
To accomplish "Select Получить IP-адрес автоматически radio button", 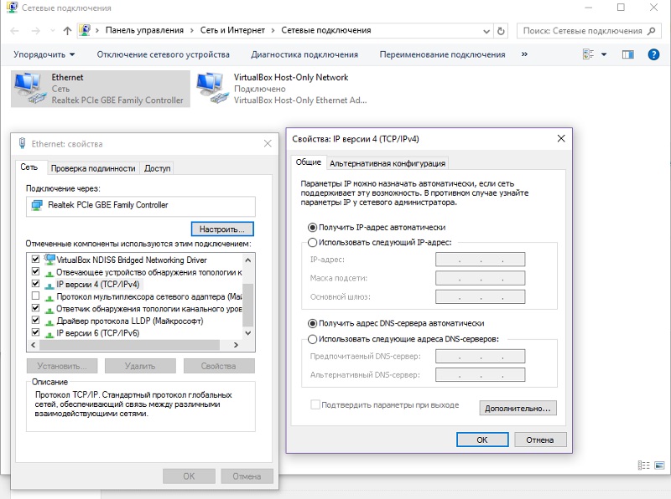I will click(312, 227).
